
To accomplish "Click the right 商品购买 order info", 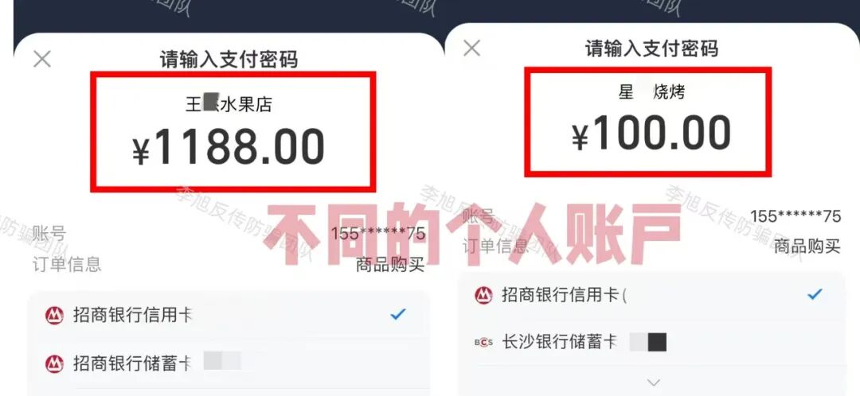I will (x=807, y=247).
